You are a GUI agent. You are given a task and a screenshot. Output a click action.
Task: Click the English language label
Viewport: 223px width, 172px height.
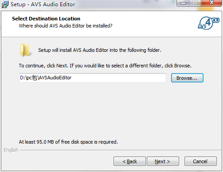[11, 150]
